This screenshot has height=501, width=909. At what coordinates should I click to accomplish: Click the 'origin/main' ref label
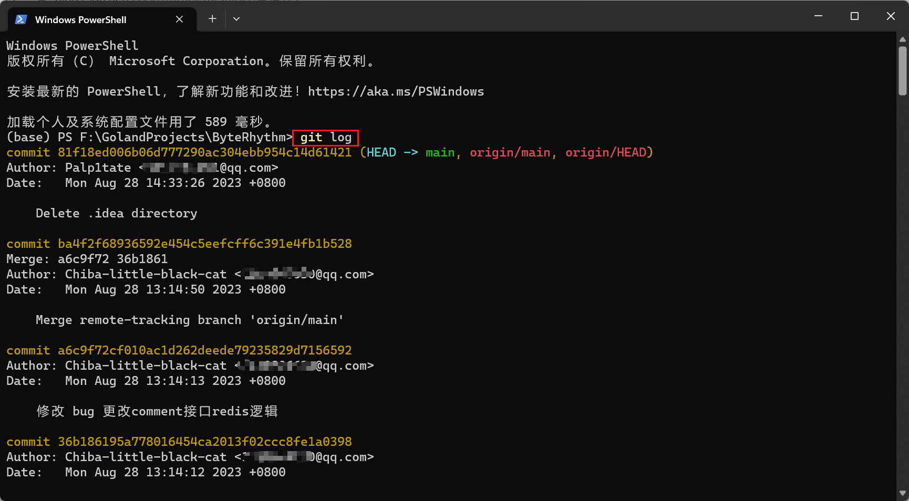pyautogui.click(x=510, y=153)
